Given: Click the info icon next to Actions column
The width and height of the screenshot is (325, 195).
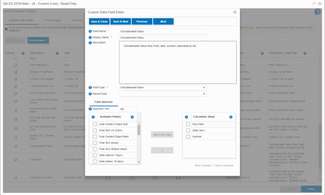Looking at the screenshot, I should point(23,53).
